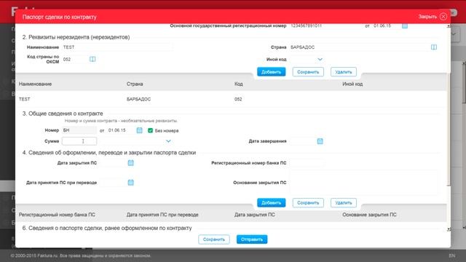Image resolution: width=466 pixels, height=262 pixels.
Task: Open calendar next to state registration number date
Action: [x=405, y=26]
